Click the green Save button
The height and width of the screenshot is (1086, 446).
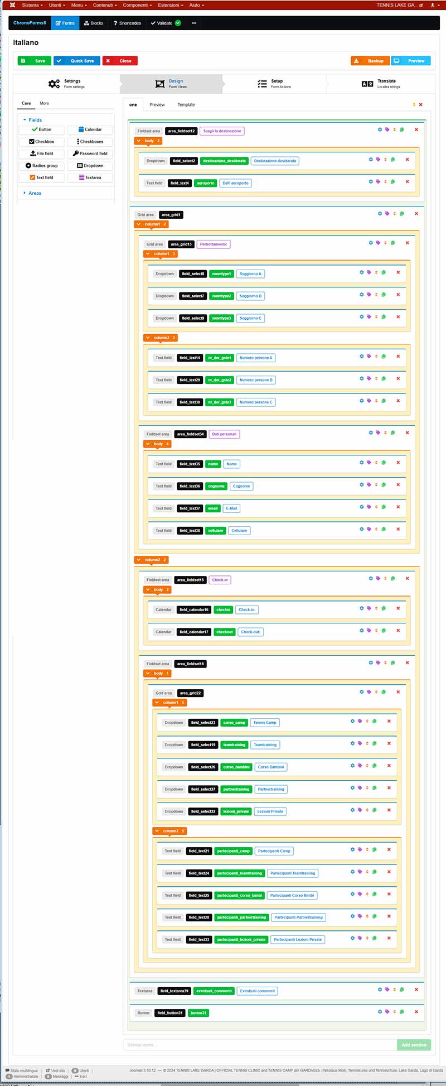pos(35,61)
